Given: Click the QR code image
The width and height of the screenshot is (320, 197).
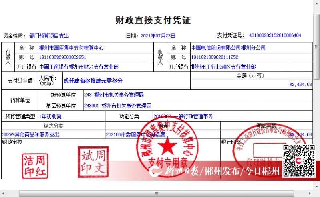Looking at the screenshot, I should coord(299,160).
